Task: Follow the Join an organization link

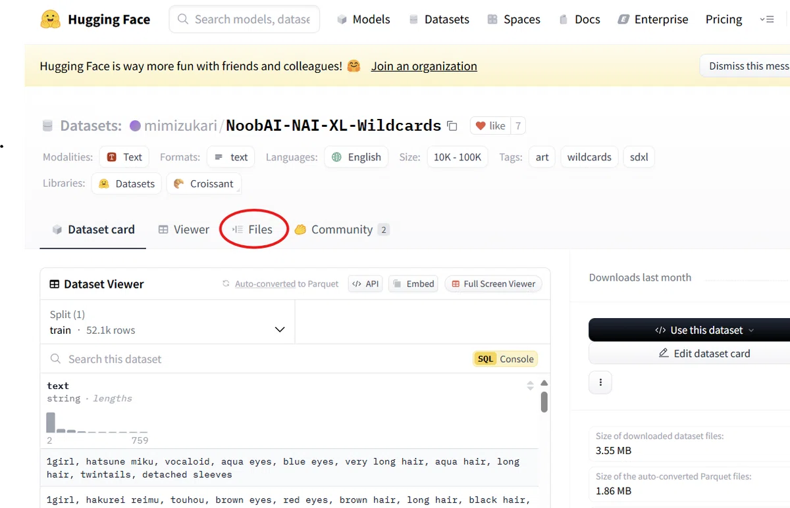Action: [424, 66]
